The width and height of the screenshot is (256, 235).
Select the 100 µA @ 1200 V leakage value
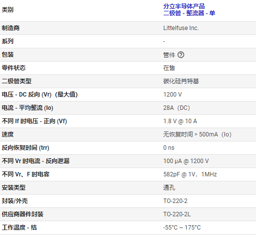coord(186,161)
